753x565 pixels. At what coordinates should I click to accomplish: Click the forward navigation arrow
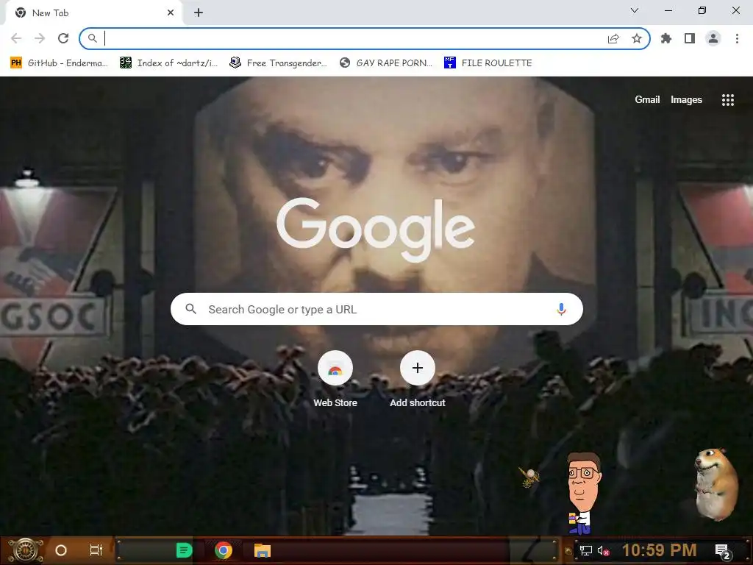click(40, 38)
